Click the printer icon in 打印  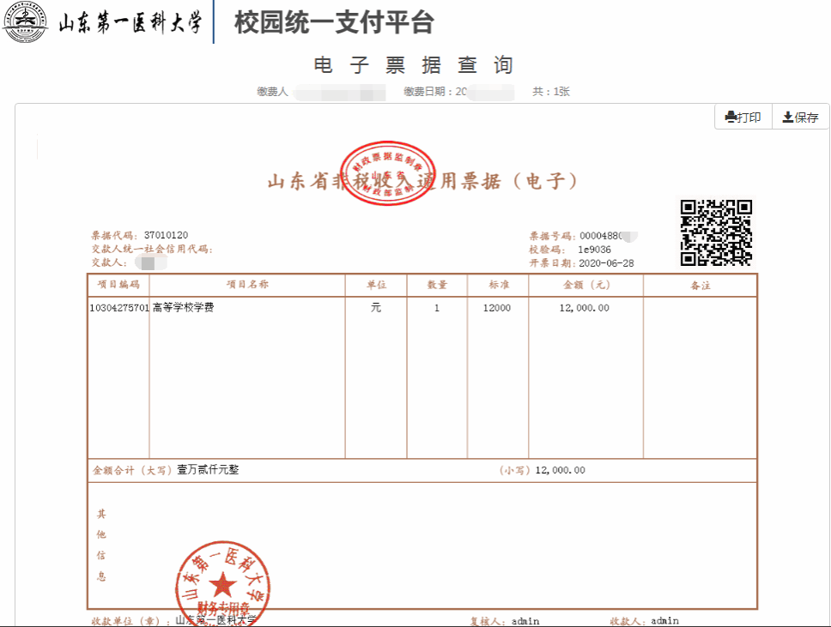731,118
